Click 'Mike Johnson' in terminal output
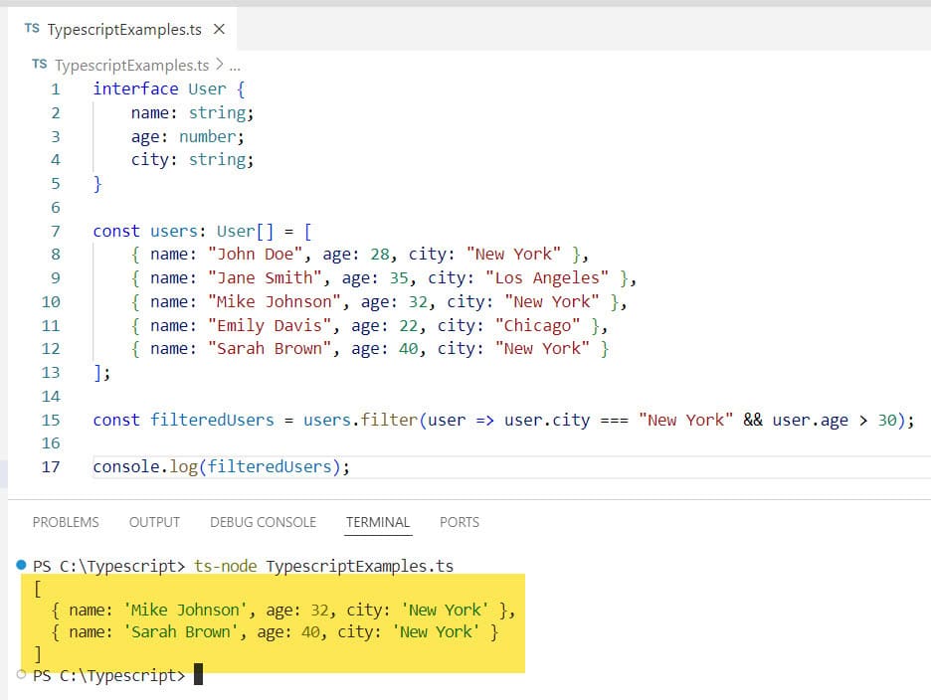The height and width of the screenshot is (700, 931). pos(185,610)
